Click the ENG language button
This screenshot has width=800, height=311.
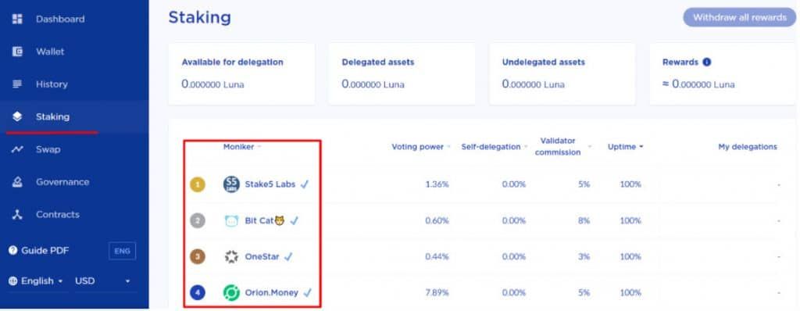click(123, 251)
